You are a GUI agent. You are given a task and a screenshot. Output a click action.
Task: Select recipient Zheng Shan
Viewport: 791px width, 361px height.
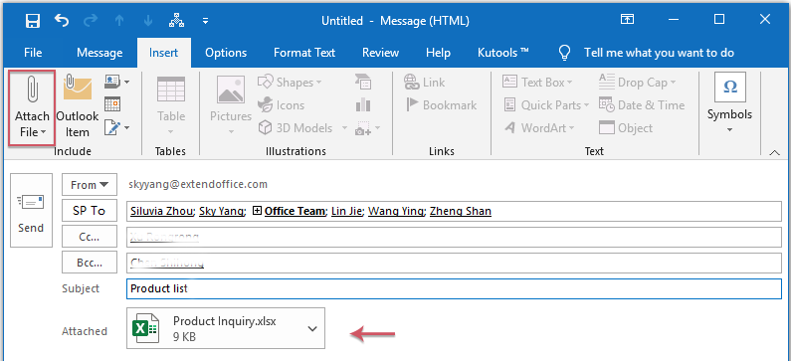pos(461,211)
